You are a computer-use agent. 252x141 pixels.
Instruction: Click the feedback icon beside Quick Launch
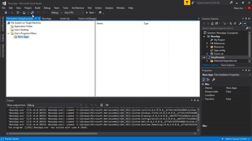193,3
